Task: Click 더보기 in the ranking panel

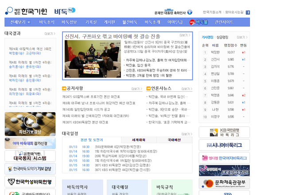Action: [x=242, y=37]
